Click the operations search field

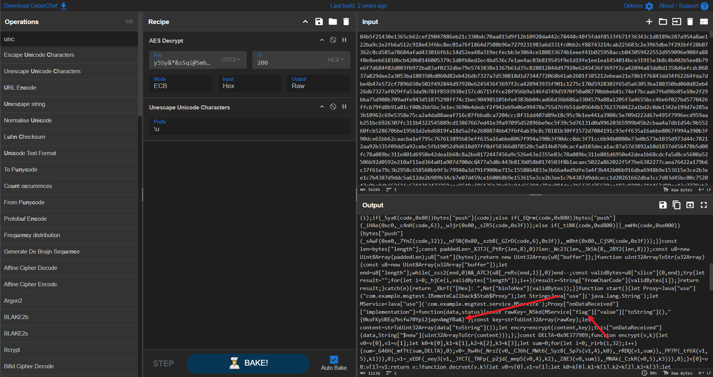pos(69,39)
